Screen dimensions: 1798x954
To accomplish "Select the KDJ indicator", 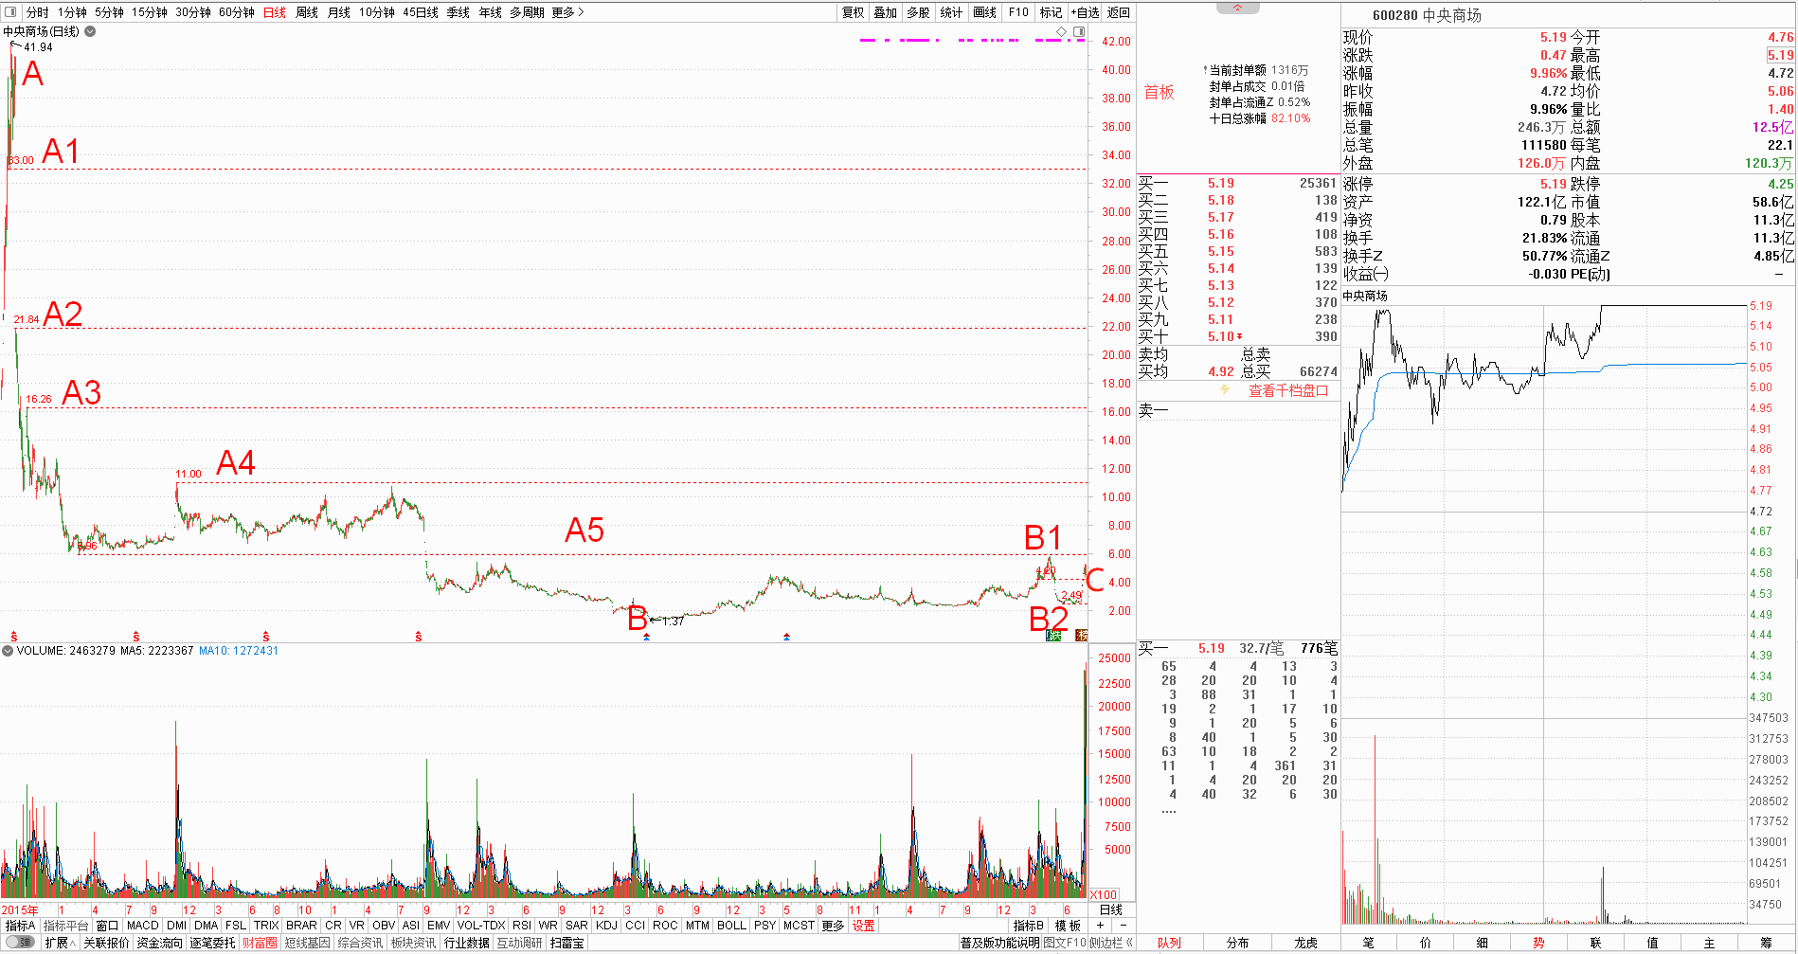I will click(606, 926).
